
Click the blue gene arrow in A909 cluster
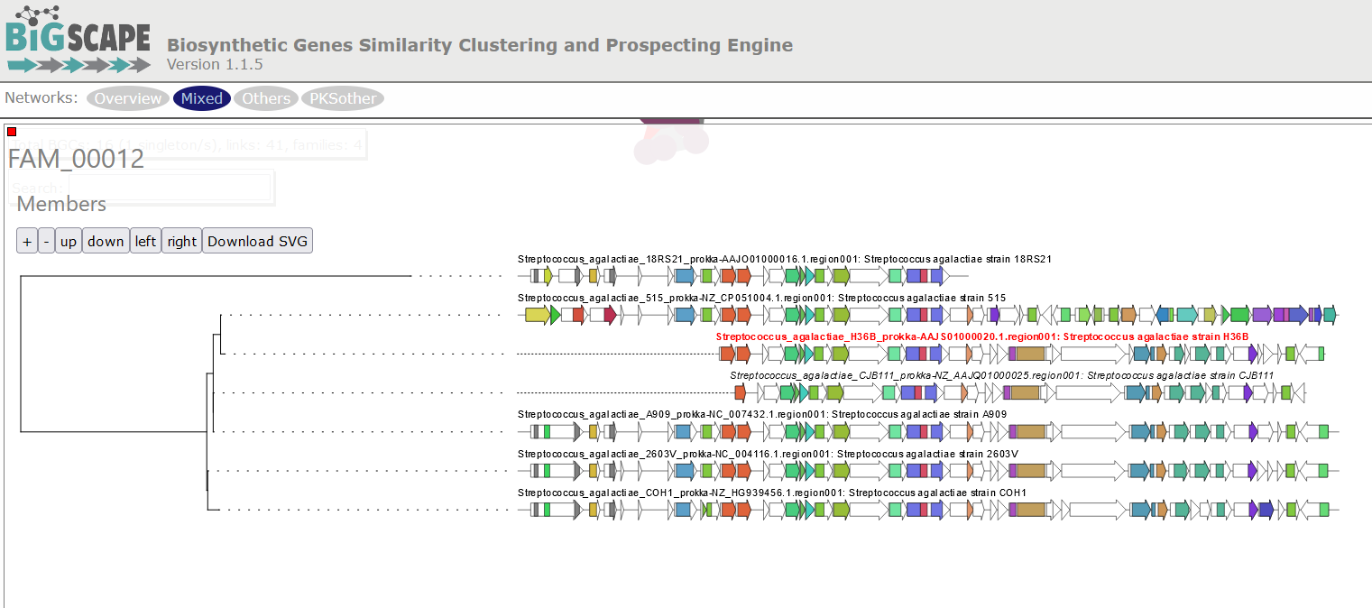(682, 433)
